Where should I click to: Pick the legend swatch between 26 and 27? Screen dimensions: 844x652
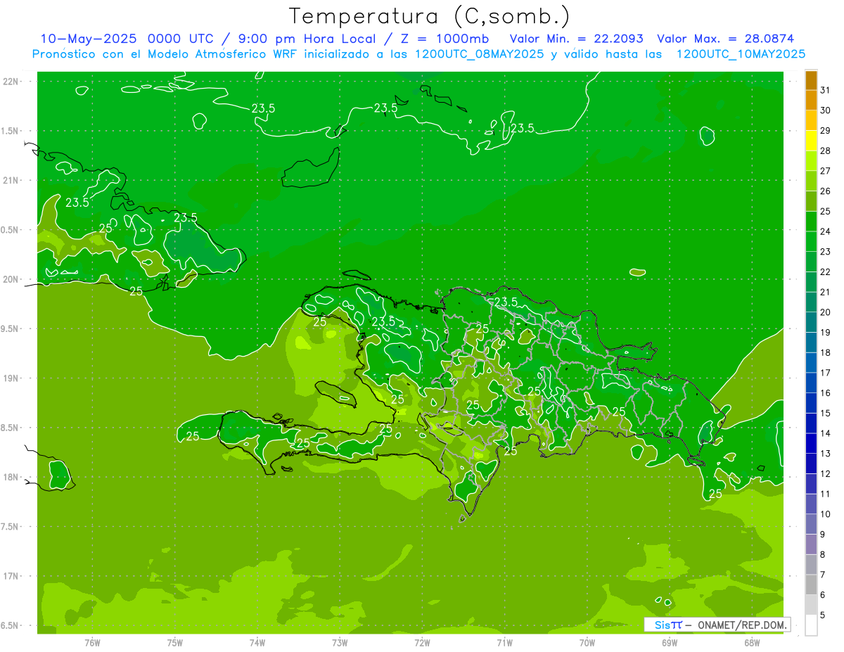coord(811,181)
